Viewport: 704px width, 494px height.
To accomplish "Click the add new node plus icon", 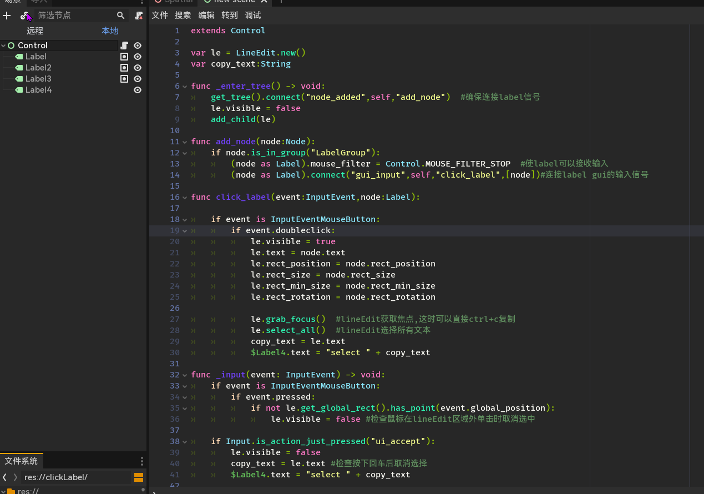I will point(7,16).
